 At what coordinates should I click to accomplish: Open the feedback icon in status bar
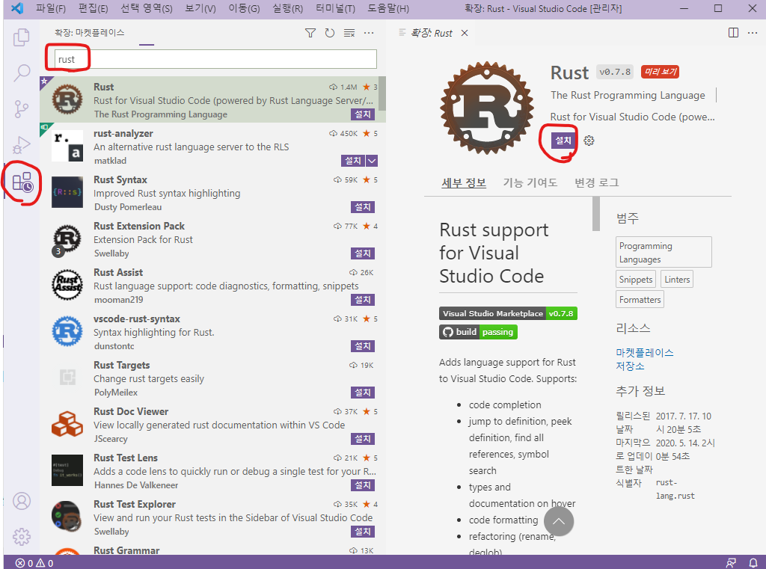(x=731, y=563)
